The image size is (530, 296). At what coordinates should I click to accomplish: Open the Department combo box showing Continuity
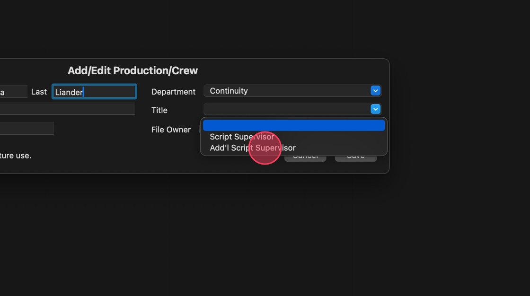coord(287,91)
